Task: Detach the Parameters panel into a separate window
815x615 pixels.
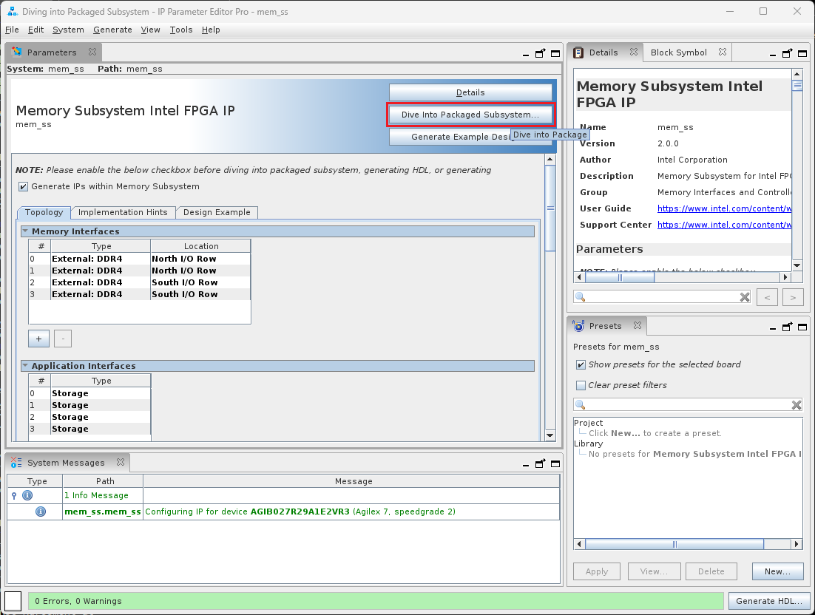Action: point(541,53)
